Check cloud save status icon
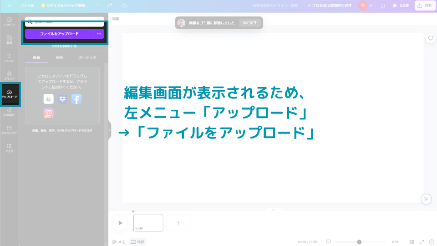Screen dimensions: 437x246 [124, 5]
